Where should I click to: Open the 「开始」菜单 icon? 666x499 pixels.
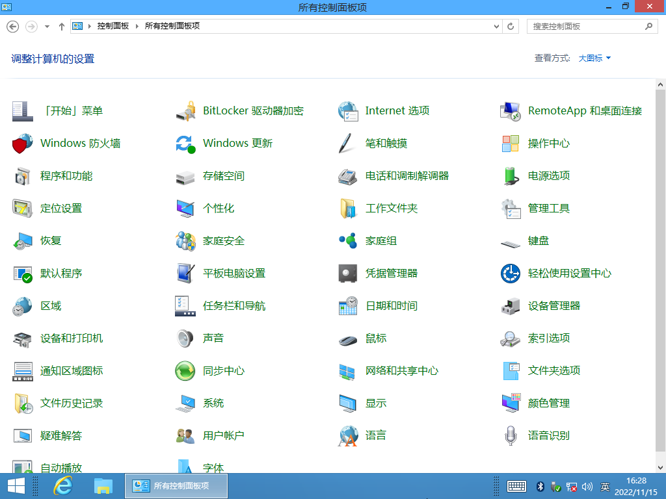[23, 111]
